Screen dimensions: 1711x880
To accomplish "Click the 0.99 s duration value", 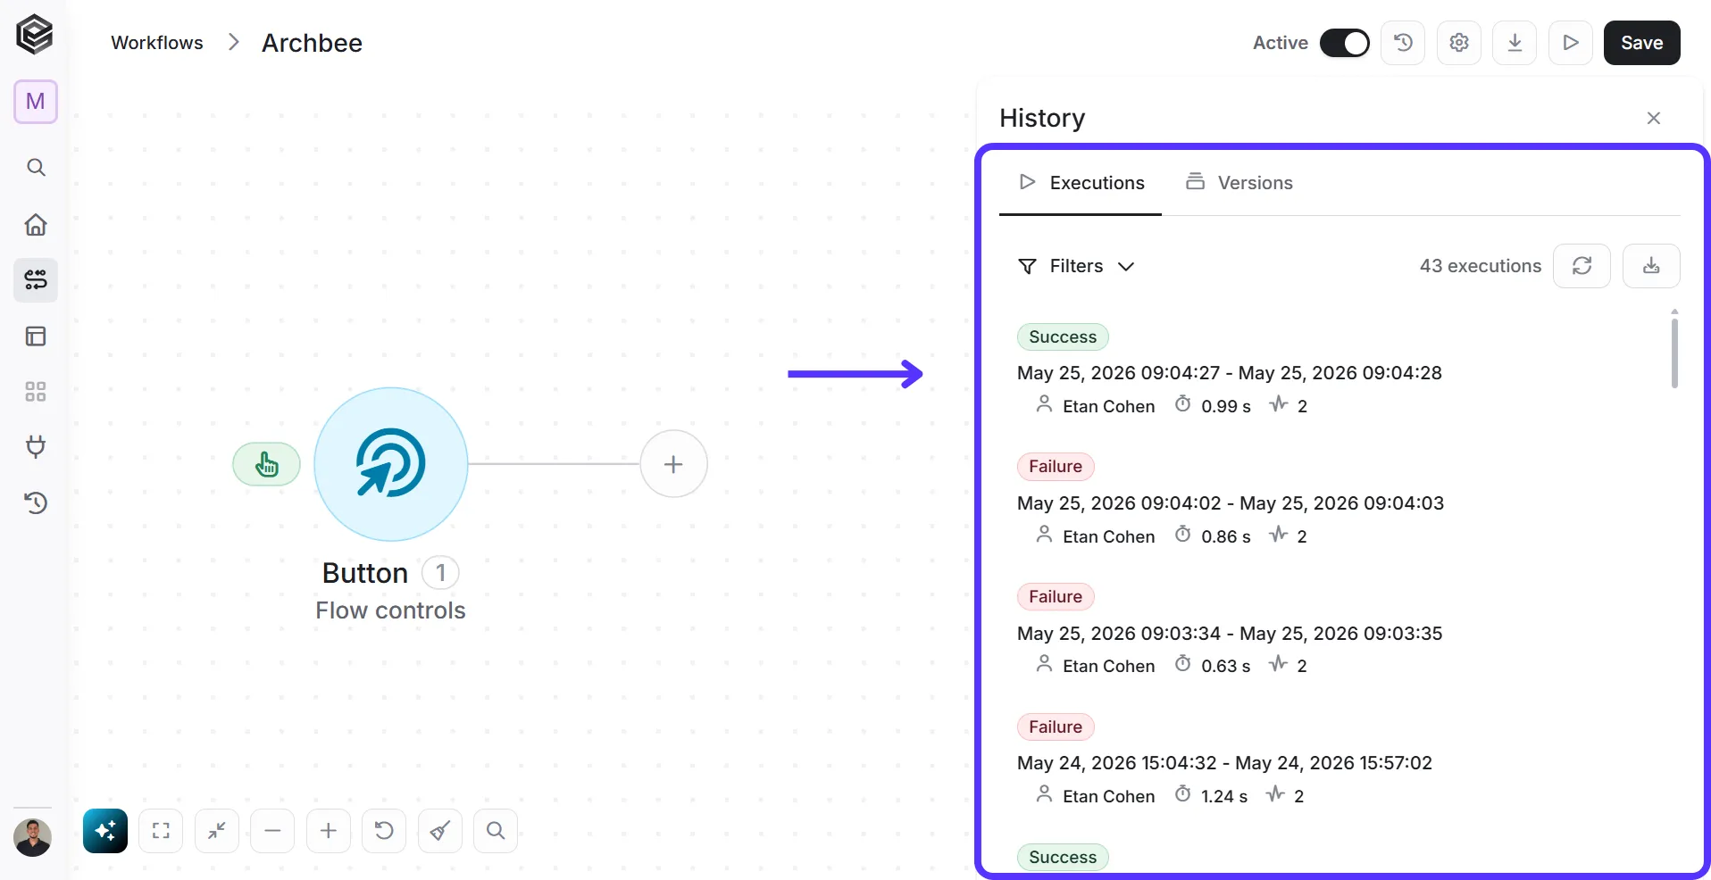I will (1225, 406).
